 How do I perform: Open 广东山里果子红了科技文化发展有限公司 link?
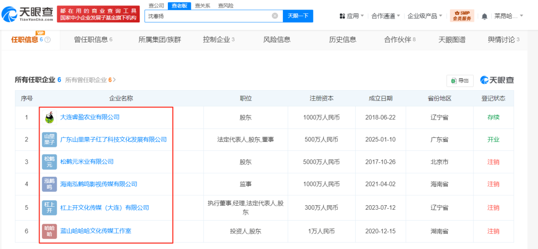pyautogui.click(x=114, y=139)
